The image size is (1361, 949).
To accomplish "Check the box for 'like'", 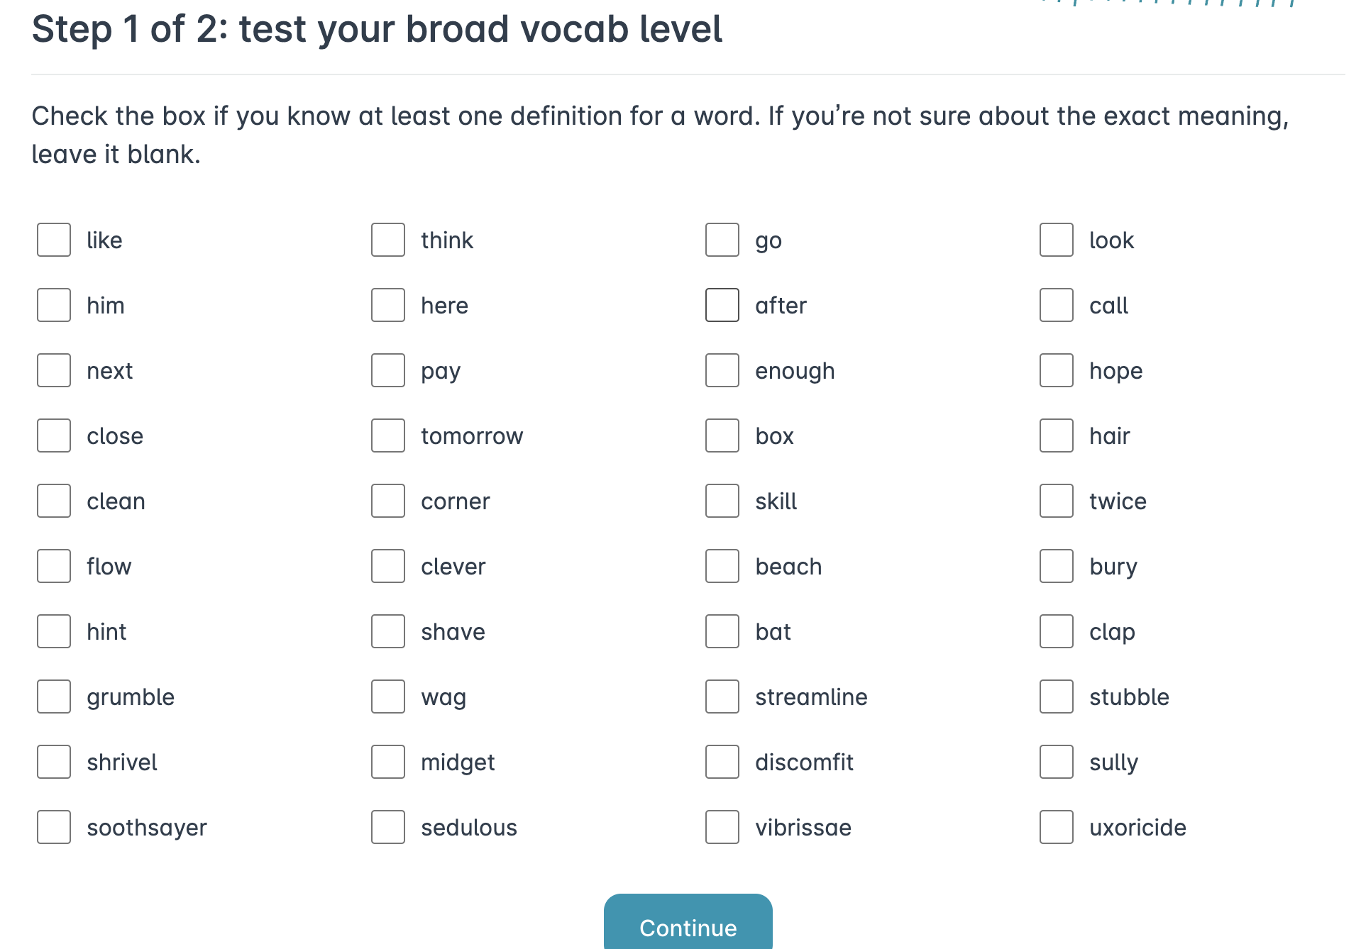I will (x=54, y=240).
